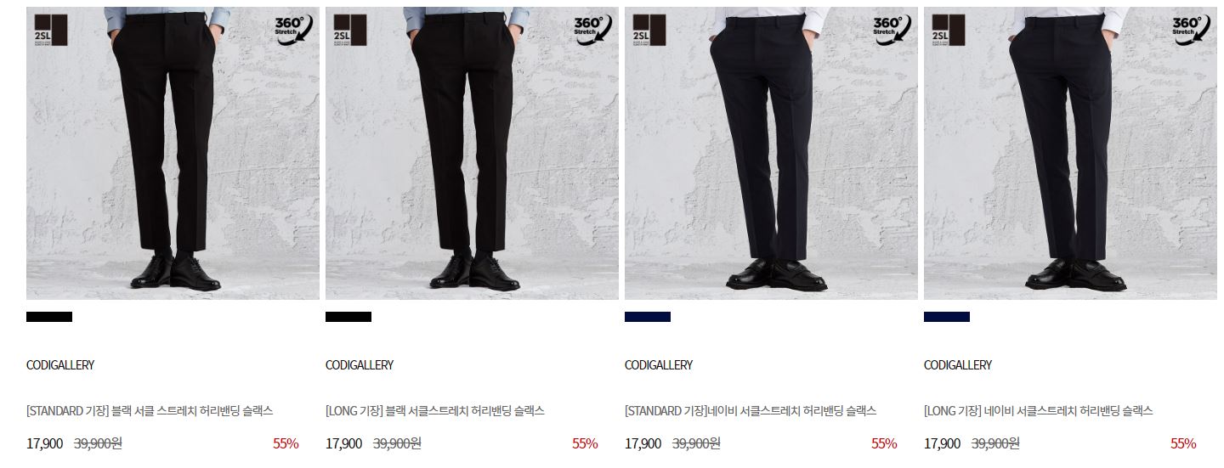Select navy swatch under STANDARD navy slacks
1224x468 pixels.
click(x=648, y=317)
